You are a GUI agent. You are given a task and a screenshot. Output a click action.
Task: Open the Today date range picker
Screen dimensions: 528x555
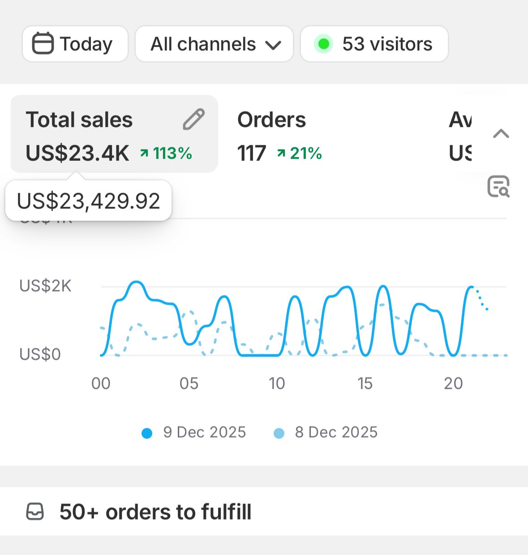(75, 44)
